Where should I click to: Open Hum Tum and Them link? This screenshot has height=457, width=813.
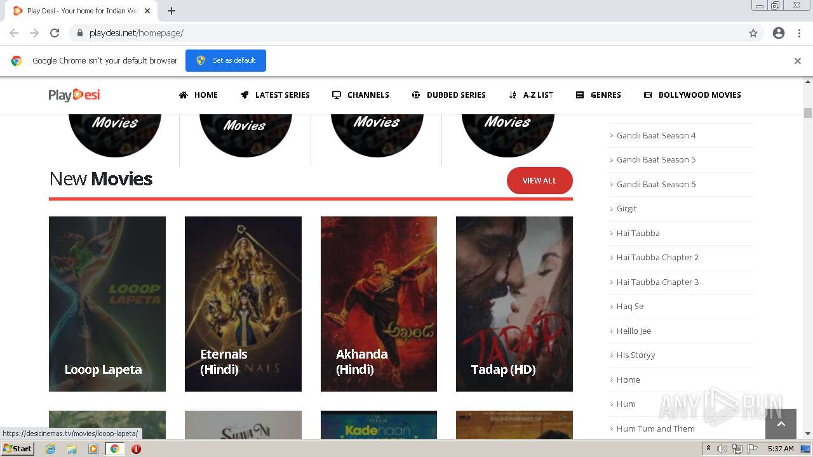[655, 428]
